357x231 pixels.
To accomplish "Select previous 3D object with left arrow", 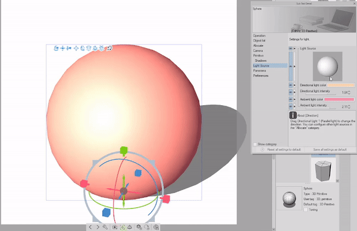I will pyautogui.click(x=90, y=227).
